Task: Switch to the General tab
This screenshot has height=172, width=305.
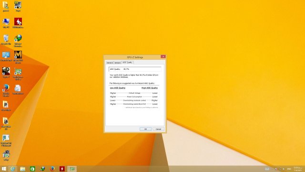Action: point(110,63)
